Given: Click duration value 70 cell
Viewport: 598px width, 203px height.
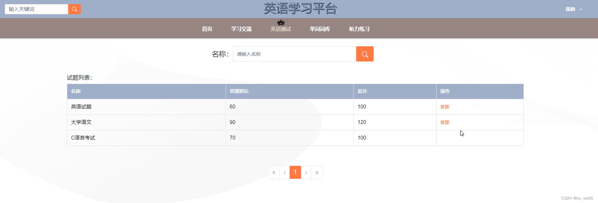Looking at the screenshot, I should (290, 138).
